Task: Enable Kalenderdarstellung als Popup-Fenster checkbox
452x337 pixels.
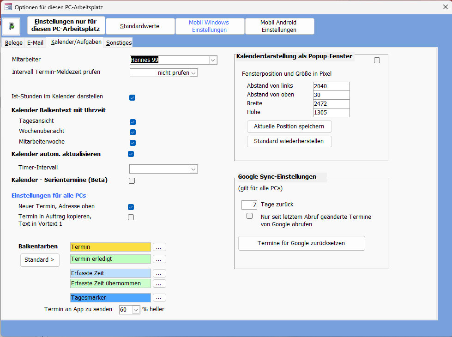Action: [377, 60]
